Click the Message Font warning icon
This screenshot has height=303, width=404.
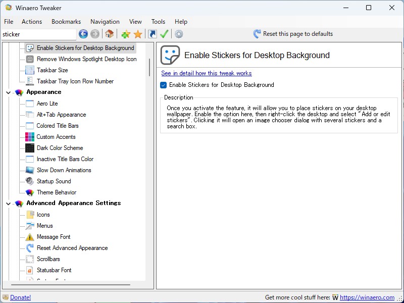[x=30, y=237]
